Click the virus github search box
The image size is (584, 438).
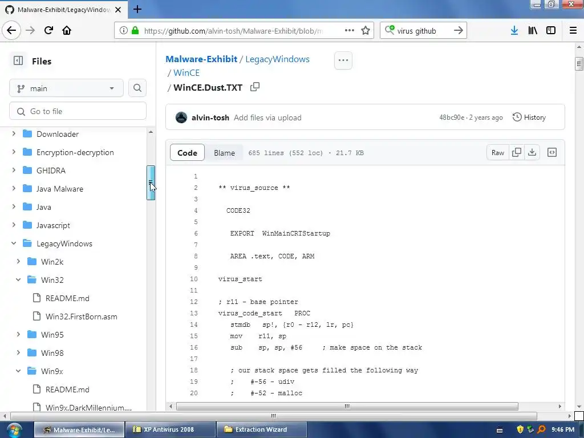[416, 31]
